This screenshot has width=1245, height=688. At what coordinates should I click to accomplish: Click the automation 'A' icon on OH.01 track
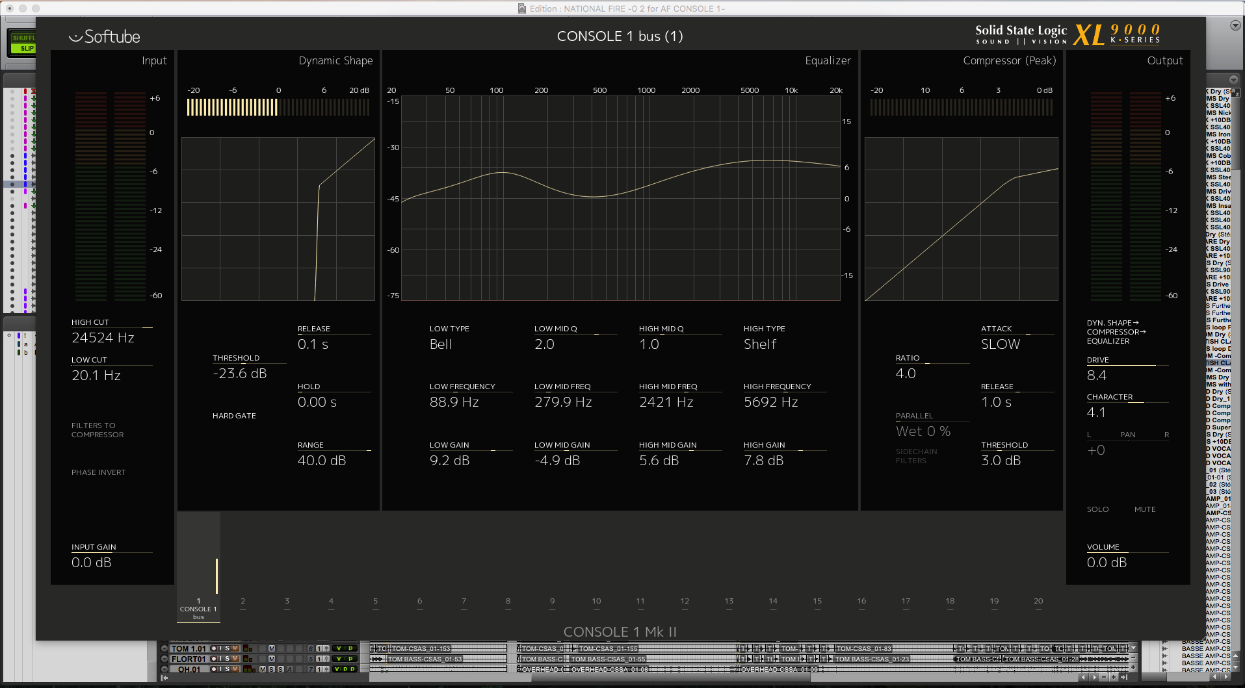click(x=290, y=669)
